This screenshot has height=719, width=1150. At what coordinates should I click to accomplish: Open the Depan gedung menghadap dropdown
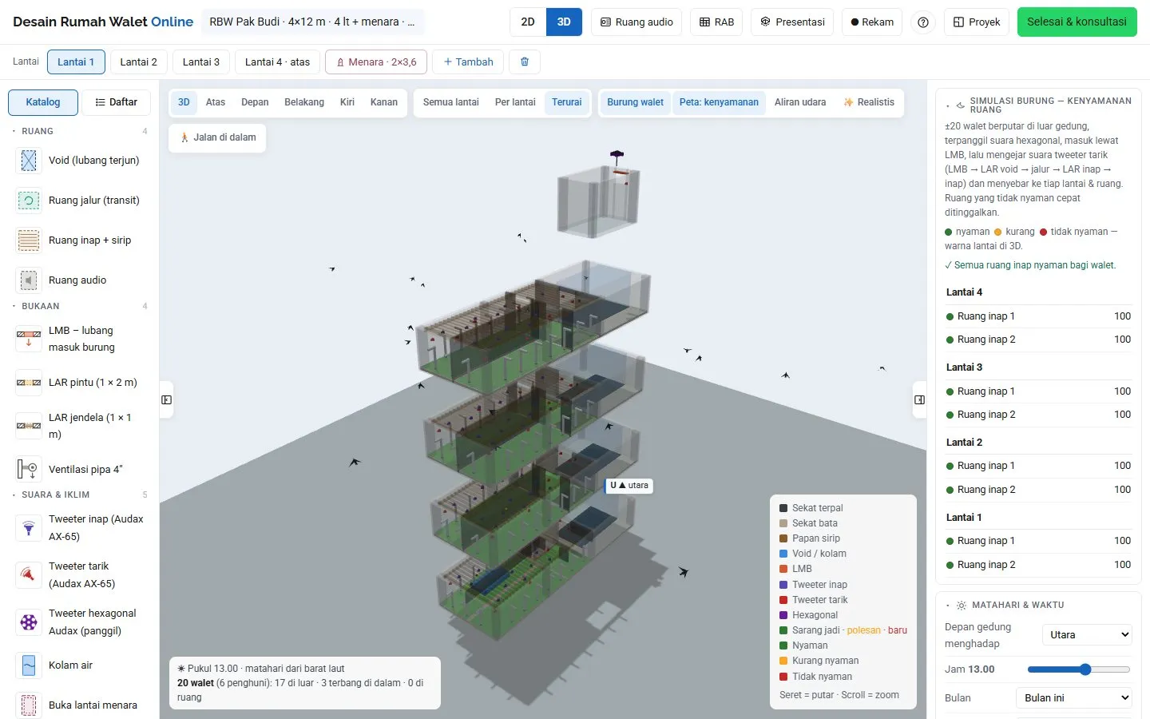click(1087, 635)
